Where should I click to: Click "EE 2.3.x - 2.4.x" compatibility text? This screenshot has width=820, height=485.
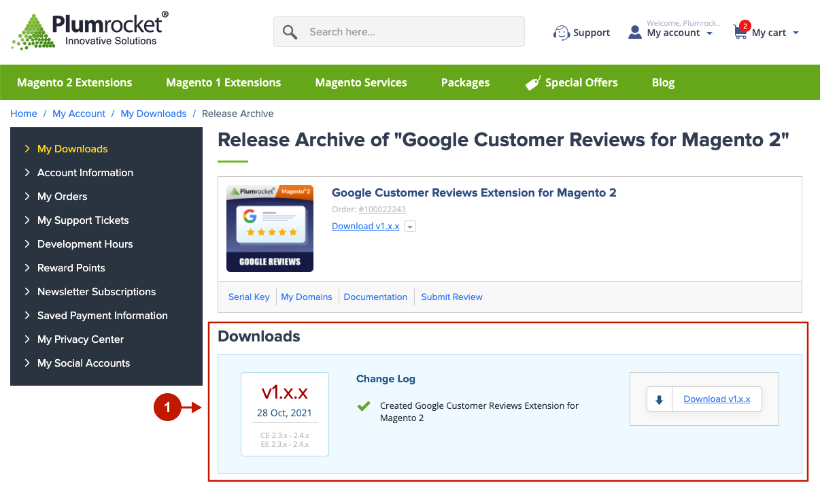click(285, 444)
